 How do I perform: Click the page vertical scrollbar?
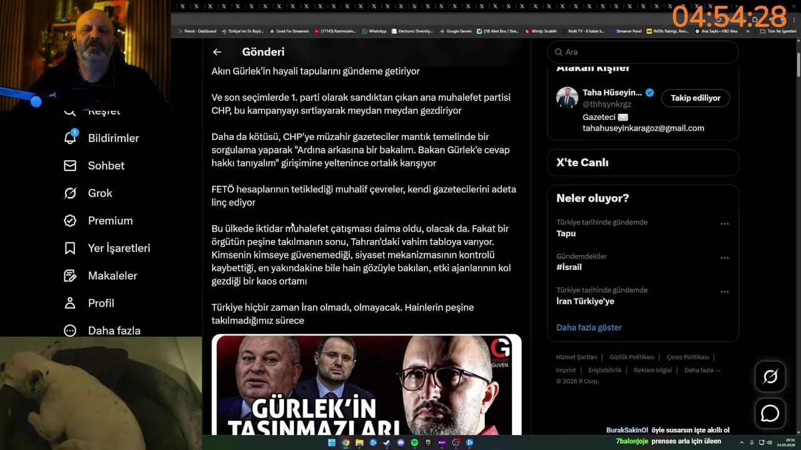[x=797, y=64]
